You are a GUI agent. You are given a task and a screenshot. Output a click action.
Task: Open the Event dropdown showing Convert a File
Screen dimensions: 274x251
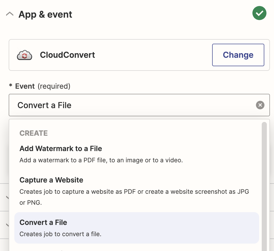click(x=139, y=105)
